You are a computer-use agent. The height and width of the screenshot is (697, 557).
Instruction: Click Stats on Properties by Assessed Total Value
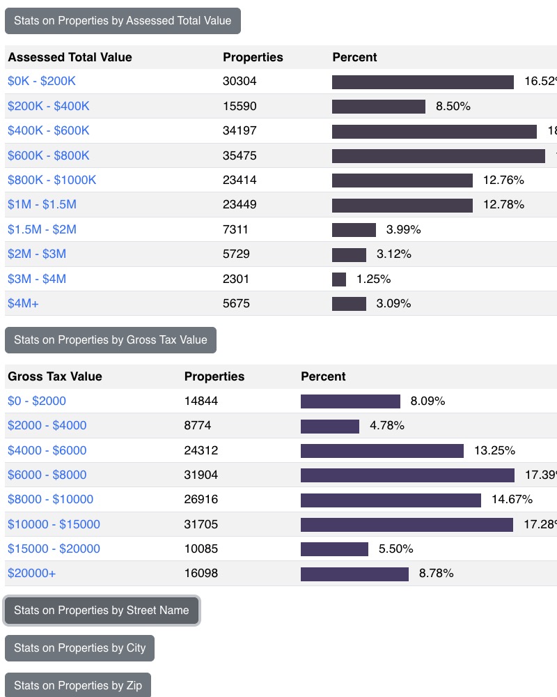point(123,20)
